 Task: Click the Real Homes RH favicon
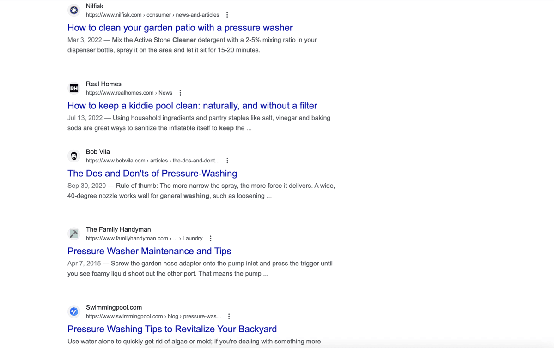(74, 88)
